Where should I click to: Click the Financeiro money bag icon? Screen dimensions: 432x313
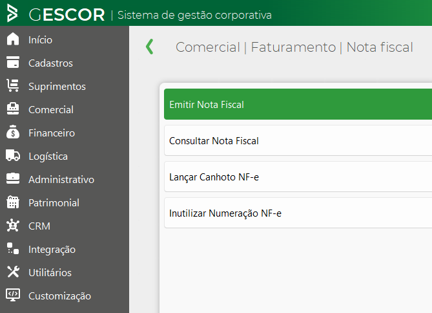pos(12,133)
